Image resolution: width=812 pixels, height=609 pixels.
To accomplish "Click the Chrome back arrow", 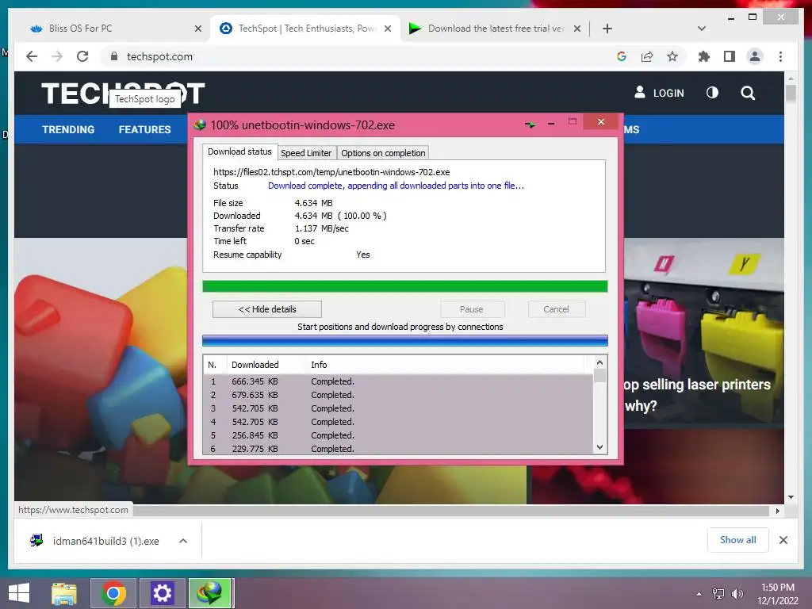I will (32, 56).
